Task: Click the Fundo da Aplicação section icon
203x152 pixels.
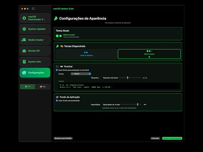Action: 57,97
